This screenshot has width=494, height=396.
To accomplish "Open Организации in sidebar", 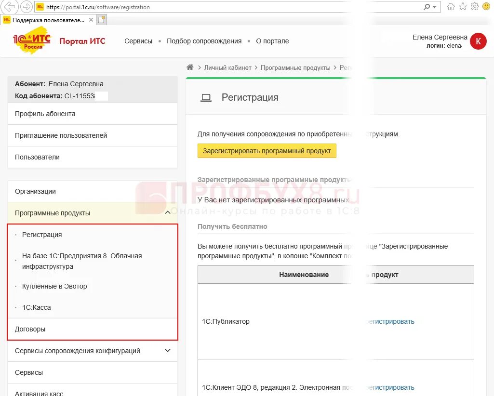I will pyautogui.click(x=93, y=191).
